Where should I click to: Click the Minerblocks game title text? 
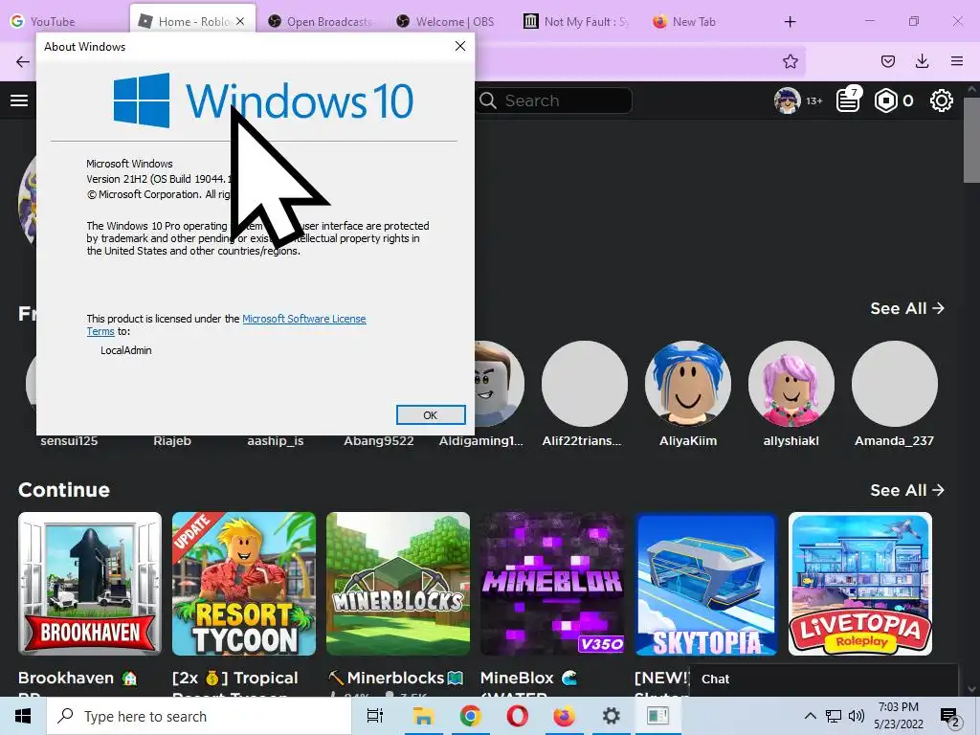point(395,679)
